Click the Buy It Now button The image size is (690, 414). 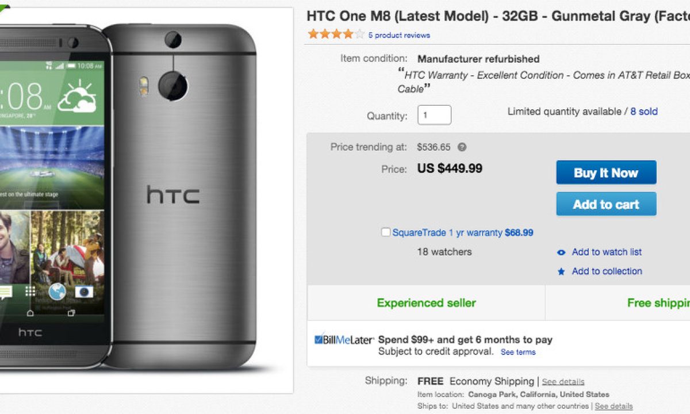pos(606,172)
